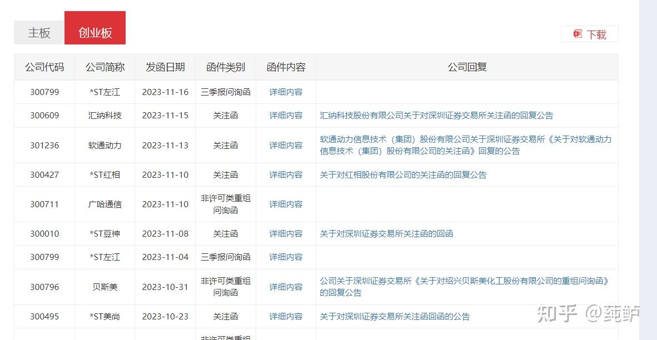This screenshot has width=657, height=340.
Task: Click company name 软通动力
Action: click(104, 146)
